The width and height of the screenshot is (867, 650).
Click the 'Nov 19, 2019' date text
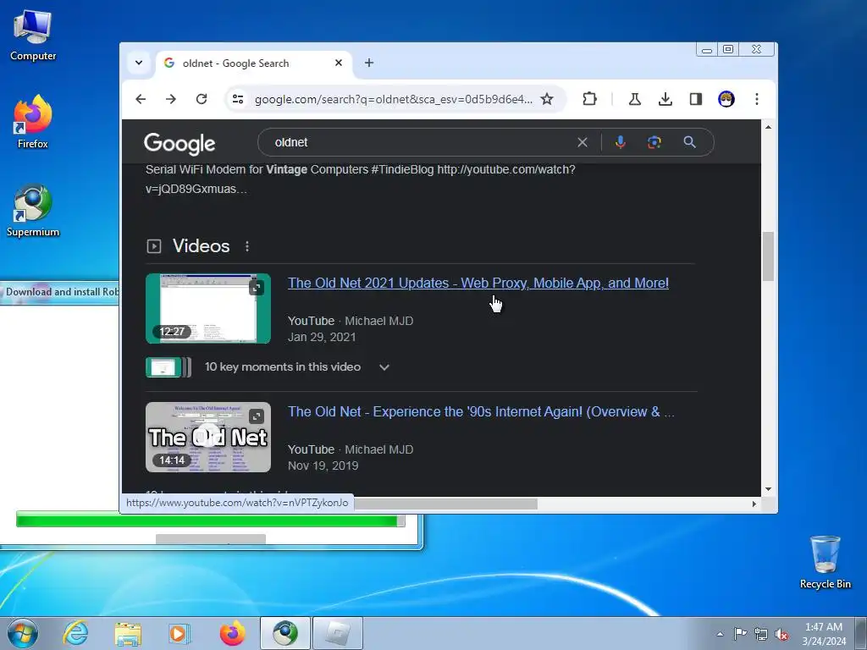pos(323,466)
